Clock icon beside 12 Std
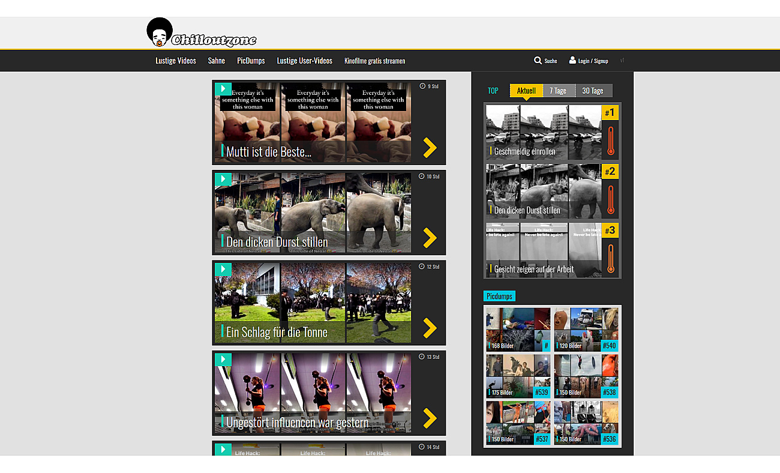This screenshot has width=780, height=473. [x=422, y=267]
